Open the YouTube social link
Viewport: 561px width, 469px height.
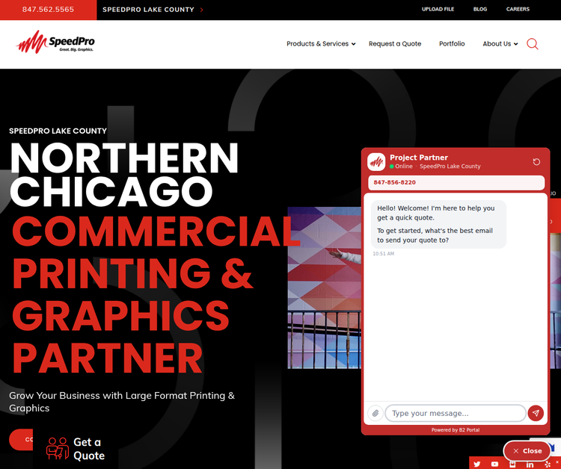(494, 464)
